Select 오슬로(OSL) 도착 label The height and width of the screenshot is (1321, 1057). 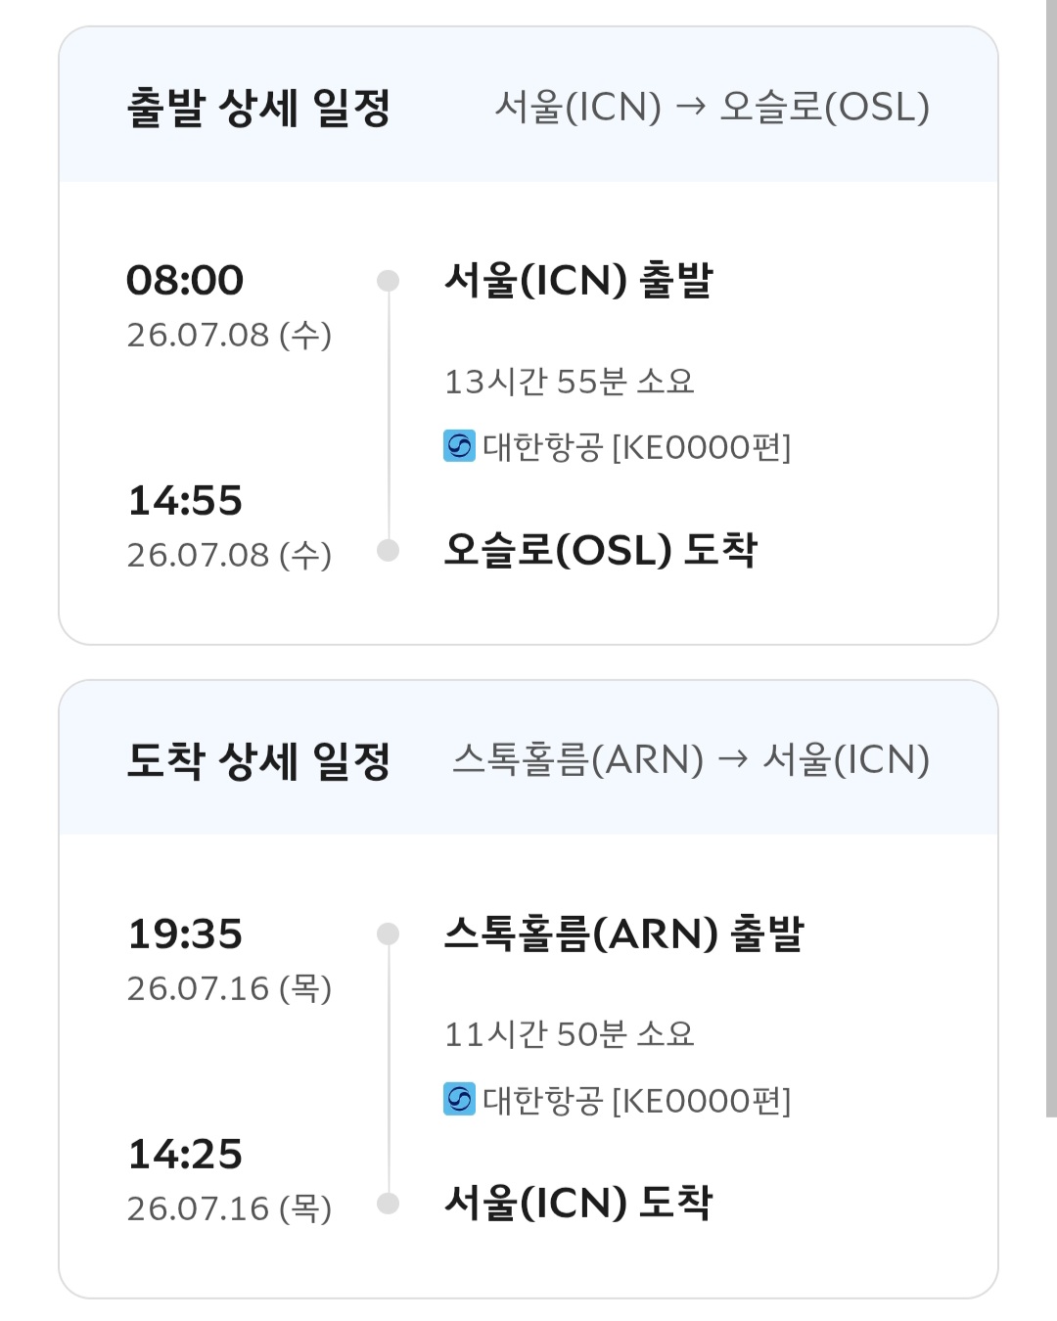click(600, 550)
